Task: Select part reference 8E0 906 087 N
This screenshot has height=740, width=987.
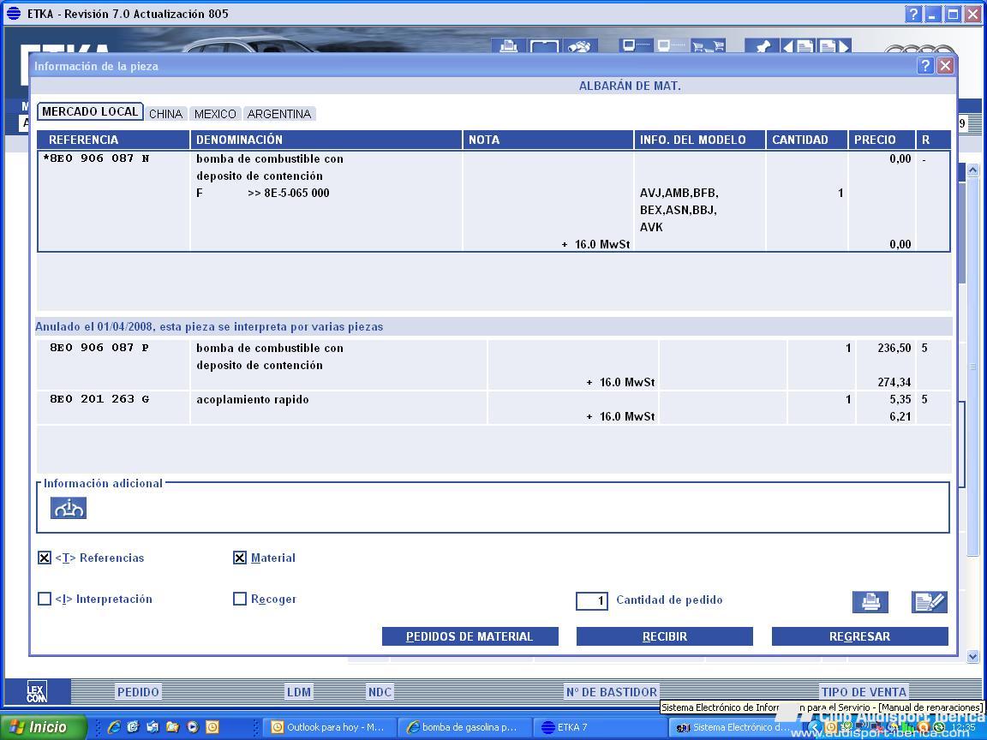Action: [x=96, y=158]
